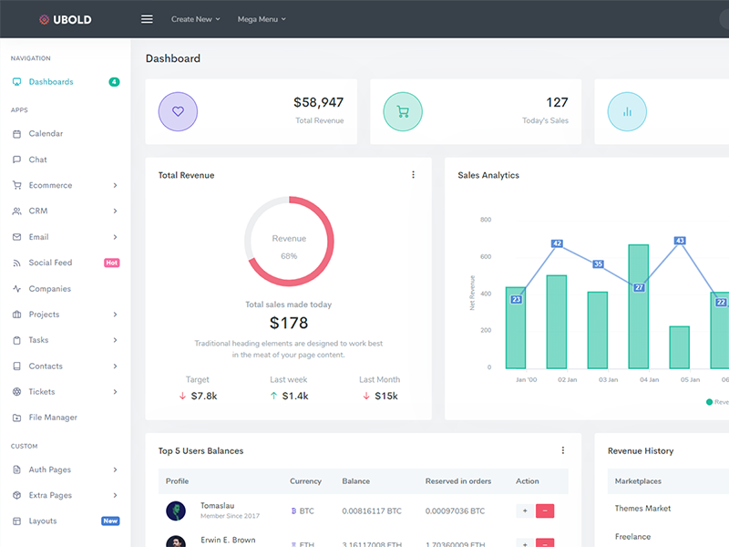Click the purple heart Total Revenue icon

pos(178,111)
